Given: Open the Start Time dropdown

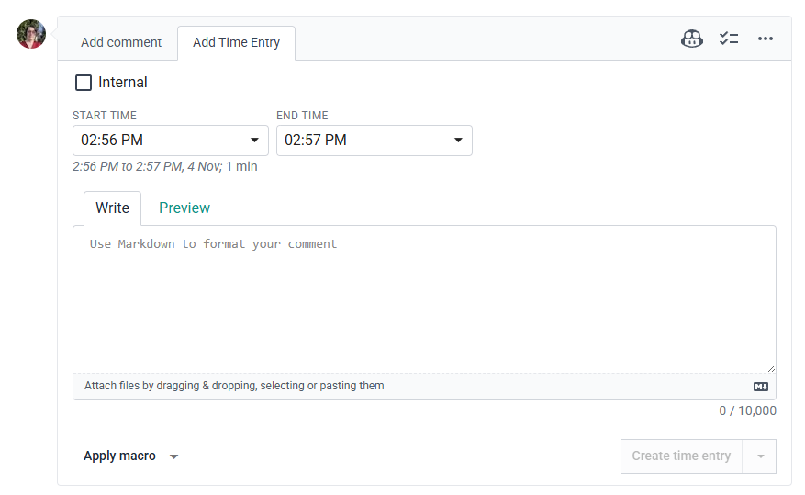Looking at the screenshot, I should tap(171, 141).
